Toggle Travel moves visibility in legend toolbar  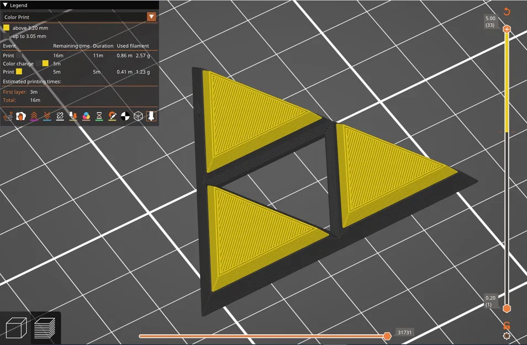8,116
